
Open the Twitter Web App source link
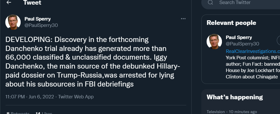pyautogui.click(x=76, y=97)
